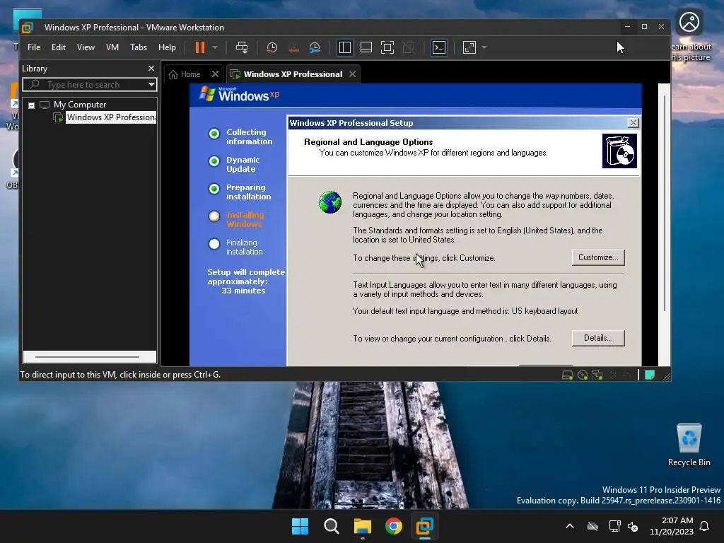Open the stretch guest dropdown arrow
This screenshot has width=724, height=543.
484,47
